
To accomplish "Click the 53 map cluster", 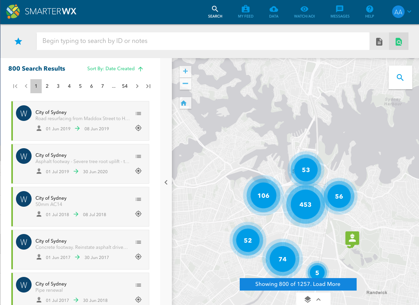I will click(306, 170).
